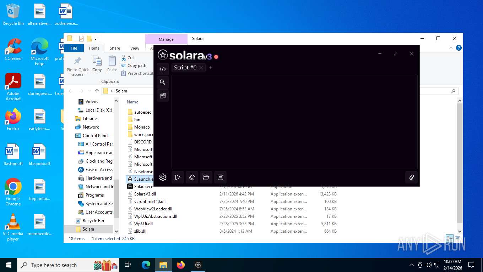Open Solara settings gear
The image size is (483, 272).
(163, 177)
